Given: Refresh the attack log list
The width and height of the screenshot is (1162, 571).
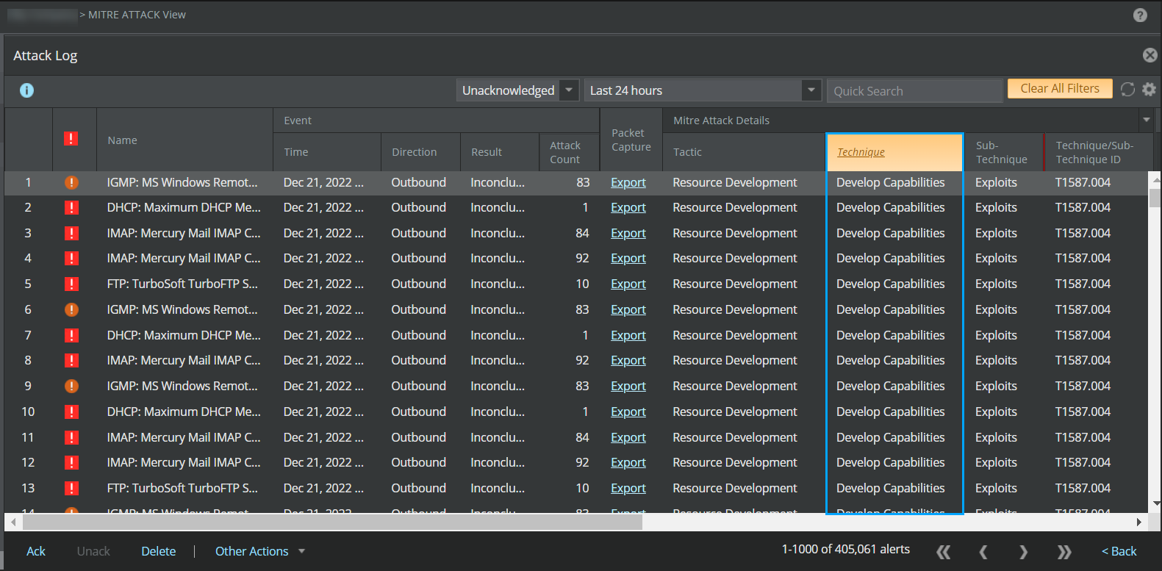Looking at the screenshot, I should [1127, 90].
